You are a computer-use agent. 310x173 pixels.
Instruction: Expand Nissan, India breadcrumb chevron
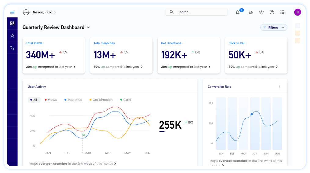[x=55, y=12]
